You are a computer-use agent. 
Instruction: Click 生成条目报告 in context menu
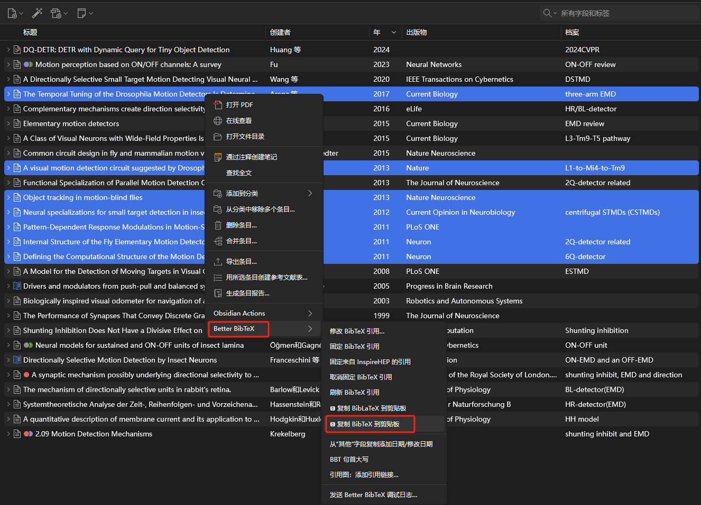[247, 293]
